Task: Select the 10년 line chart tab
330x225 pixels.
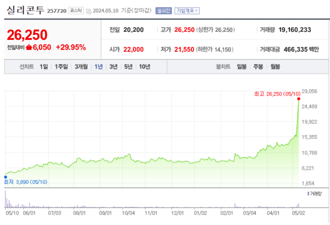Action: [x=145, y=67]
